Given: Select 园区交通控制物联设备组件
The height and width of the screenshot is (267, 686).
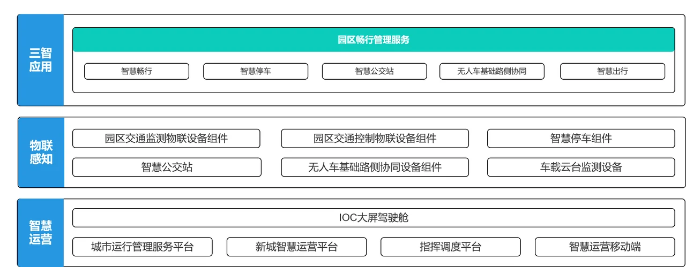Looking at the screenshot, I should coord(375,139).
